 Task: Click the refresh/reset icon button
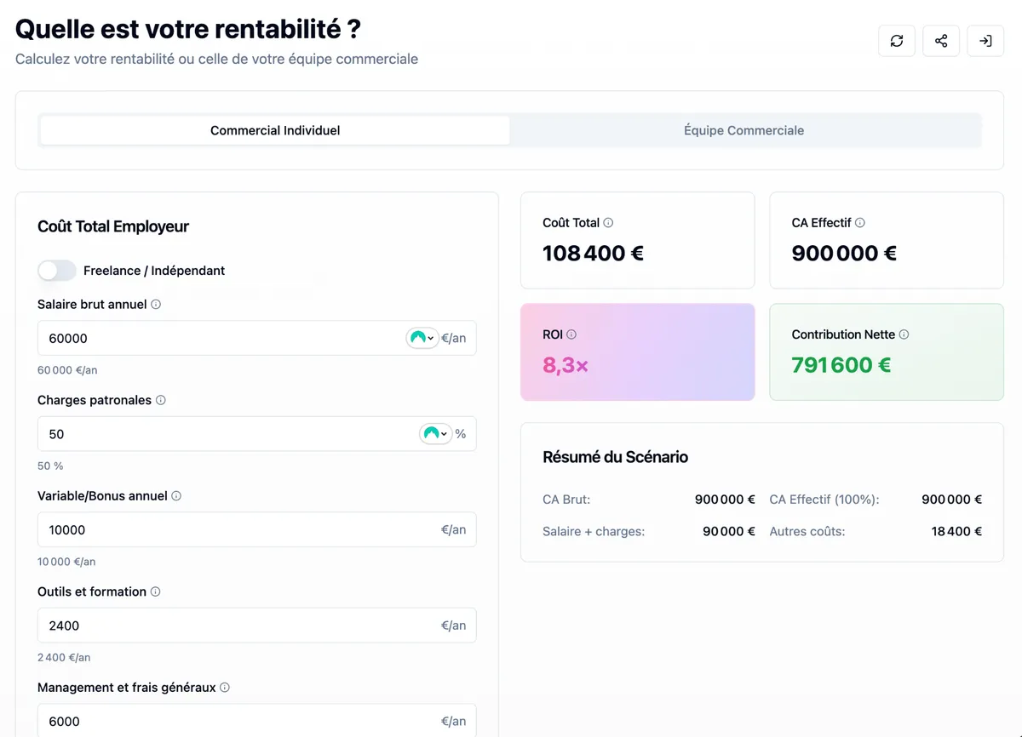(x=897, y=41)
